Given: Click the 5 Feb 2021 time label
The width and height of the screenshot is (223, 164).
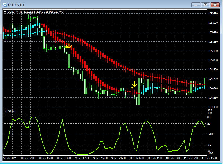Looking at the screenshot, I should click(10, 158).
